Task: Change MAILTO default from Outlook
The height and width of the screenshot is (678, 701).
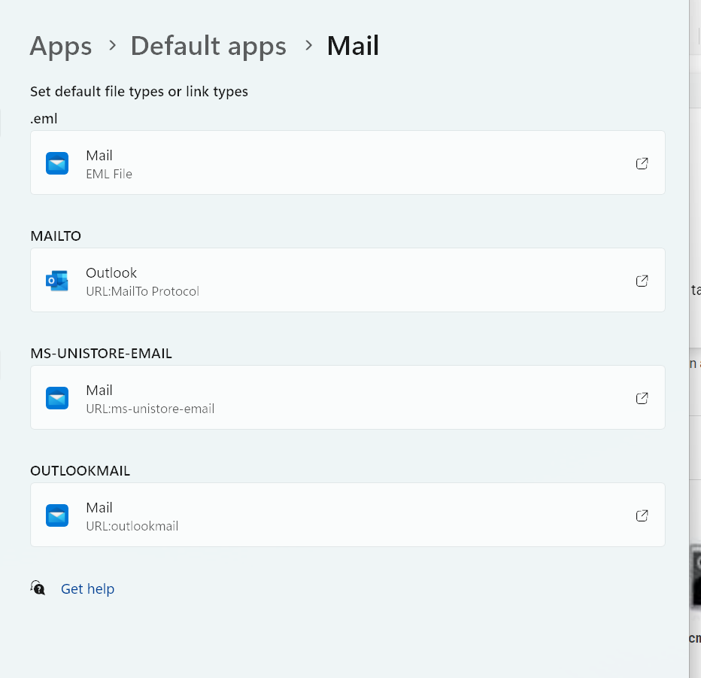Action: coord(347,280)
